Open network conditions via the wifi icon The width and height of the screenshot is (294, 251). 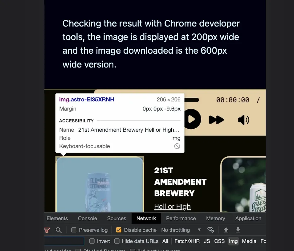[x=210, y=230]
